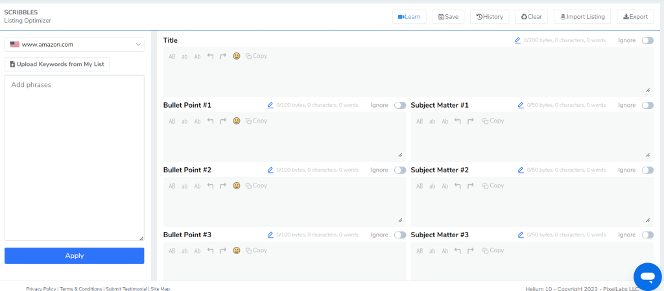Copy Subject Matter #2 text
The image size is (664, 291).
coord(493,185)
